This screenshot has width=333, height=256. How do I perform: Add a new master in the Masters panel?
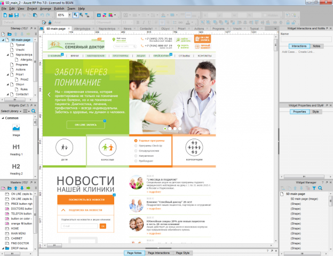tap(3, 188)
